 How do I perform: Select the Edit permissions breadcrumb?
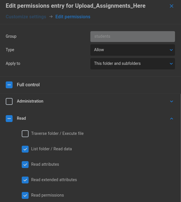73,17
